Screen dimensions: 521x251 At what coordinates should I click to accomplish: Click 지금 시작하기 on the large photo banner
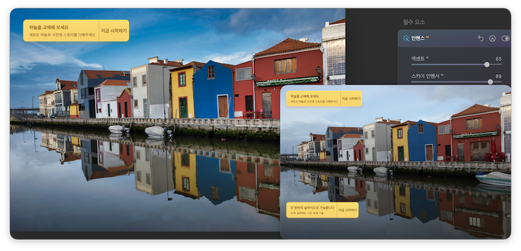tap(113, 31)
